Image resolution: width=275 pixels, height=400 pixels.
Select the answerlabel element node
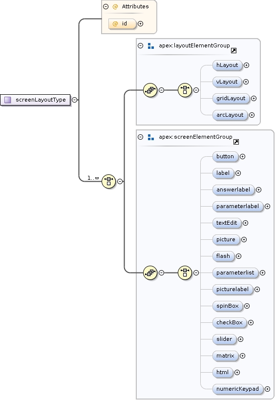pyautogui.click(x=233, y=190)
